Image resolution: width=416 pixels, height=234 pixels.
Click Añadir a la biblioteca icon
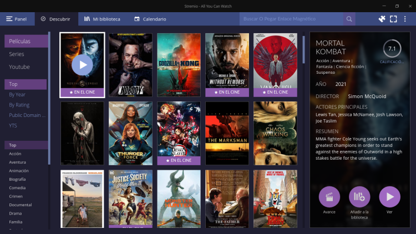pos(359,197)
